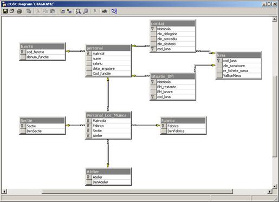Click the vertical scrollbar thumb
The image size is (279, 202).
point(275,116)
